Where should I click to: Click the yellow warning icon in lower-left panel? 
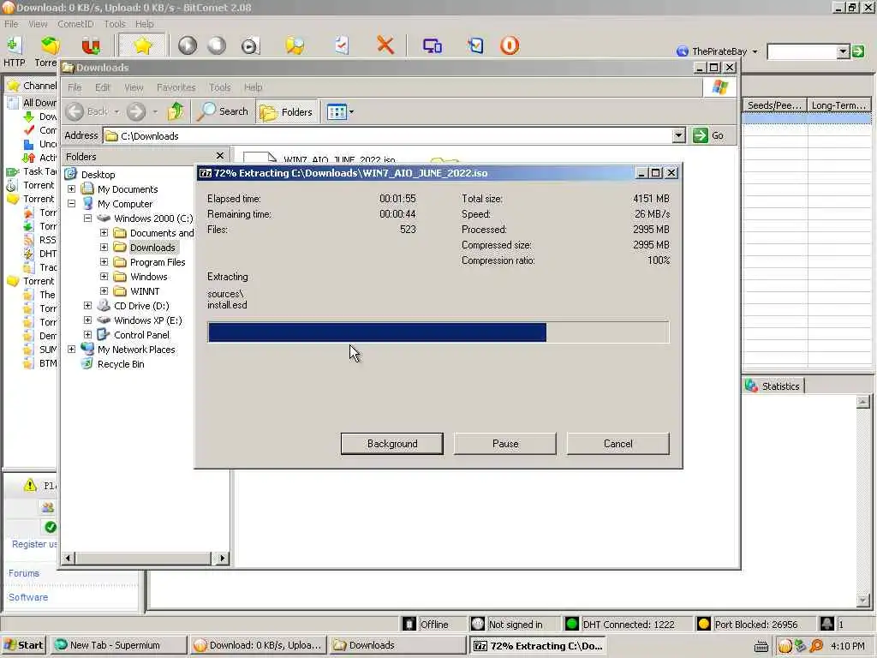point(30,485)
